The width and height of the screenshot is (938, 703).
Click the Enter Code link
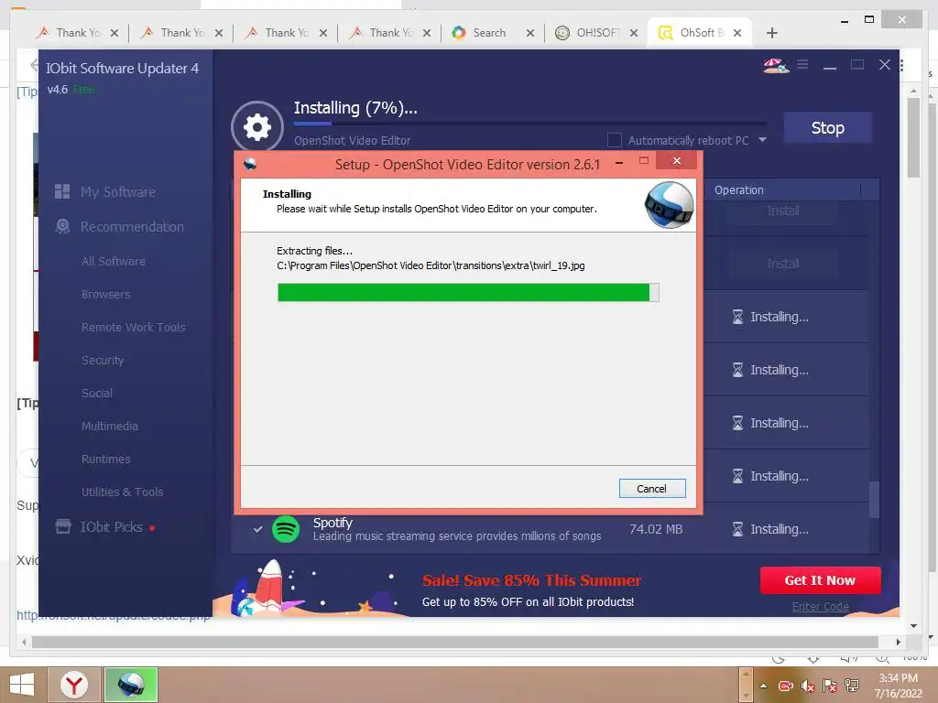[x=820, y=606]
